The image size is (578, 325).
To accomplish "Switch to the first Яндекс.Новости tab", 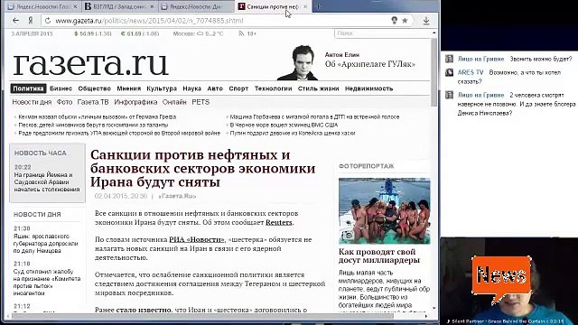I will (43, 6).
